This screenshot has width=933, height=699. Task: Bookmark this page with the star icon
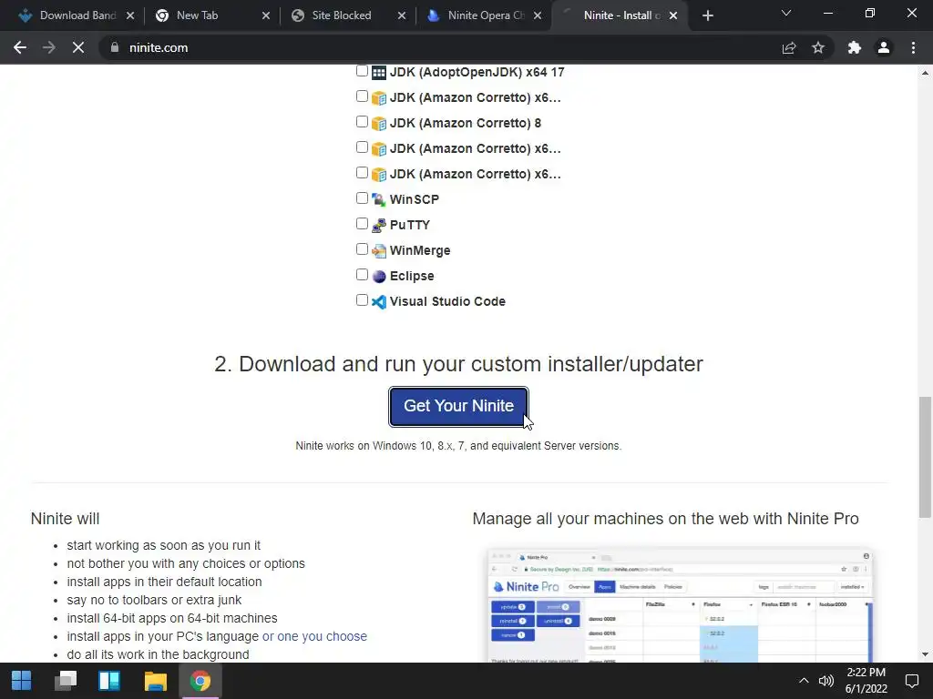pos(818,47)
